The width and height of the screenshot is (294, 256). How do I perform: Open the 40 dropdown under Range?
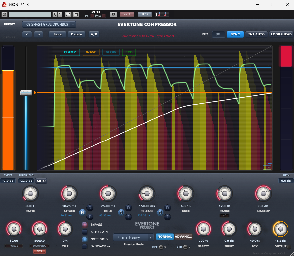225,216
